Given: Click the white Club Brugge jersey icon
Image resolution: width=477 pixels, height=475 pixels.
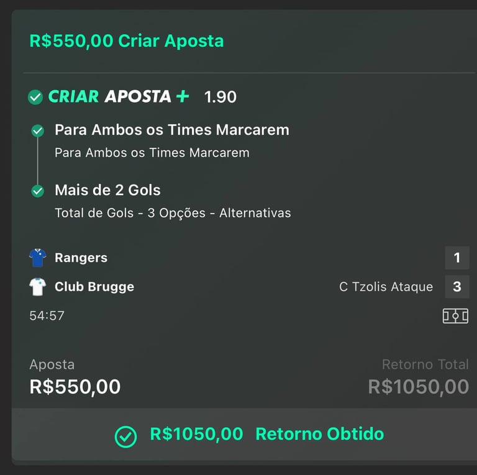Looking at the screenshot, I should coord(38,287).
